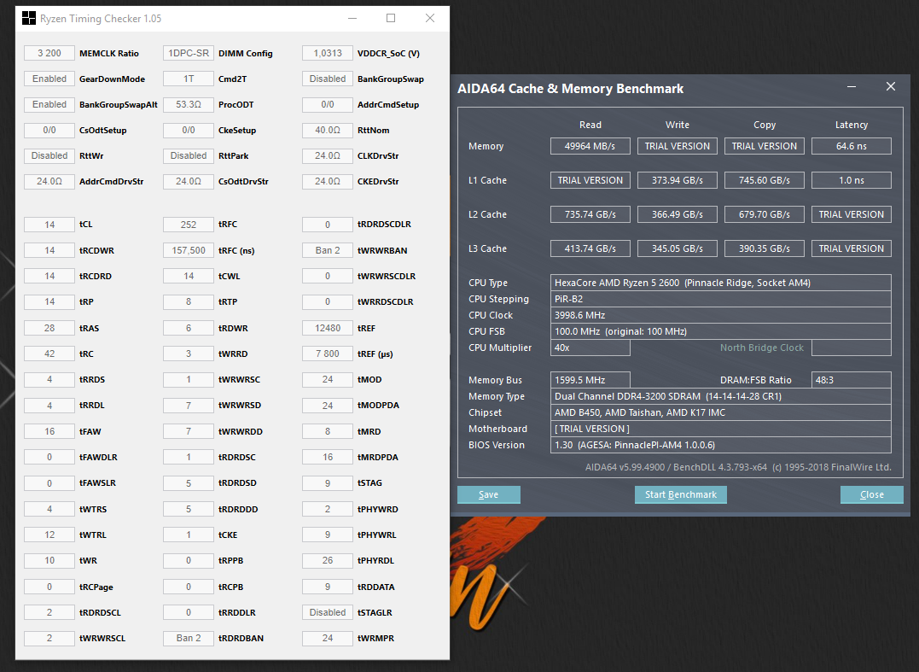Screen dimensions: 919x672
Task: Toggle the RttPark Disabled field
Action: (188, 155)
